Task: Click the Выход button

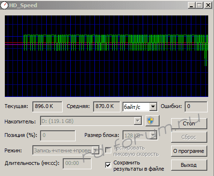Action: [x=189, y=165]
